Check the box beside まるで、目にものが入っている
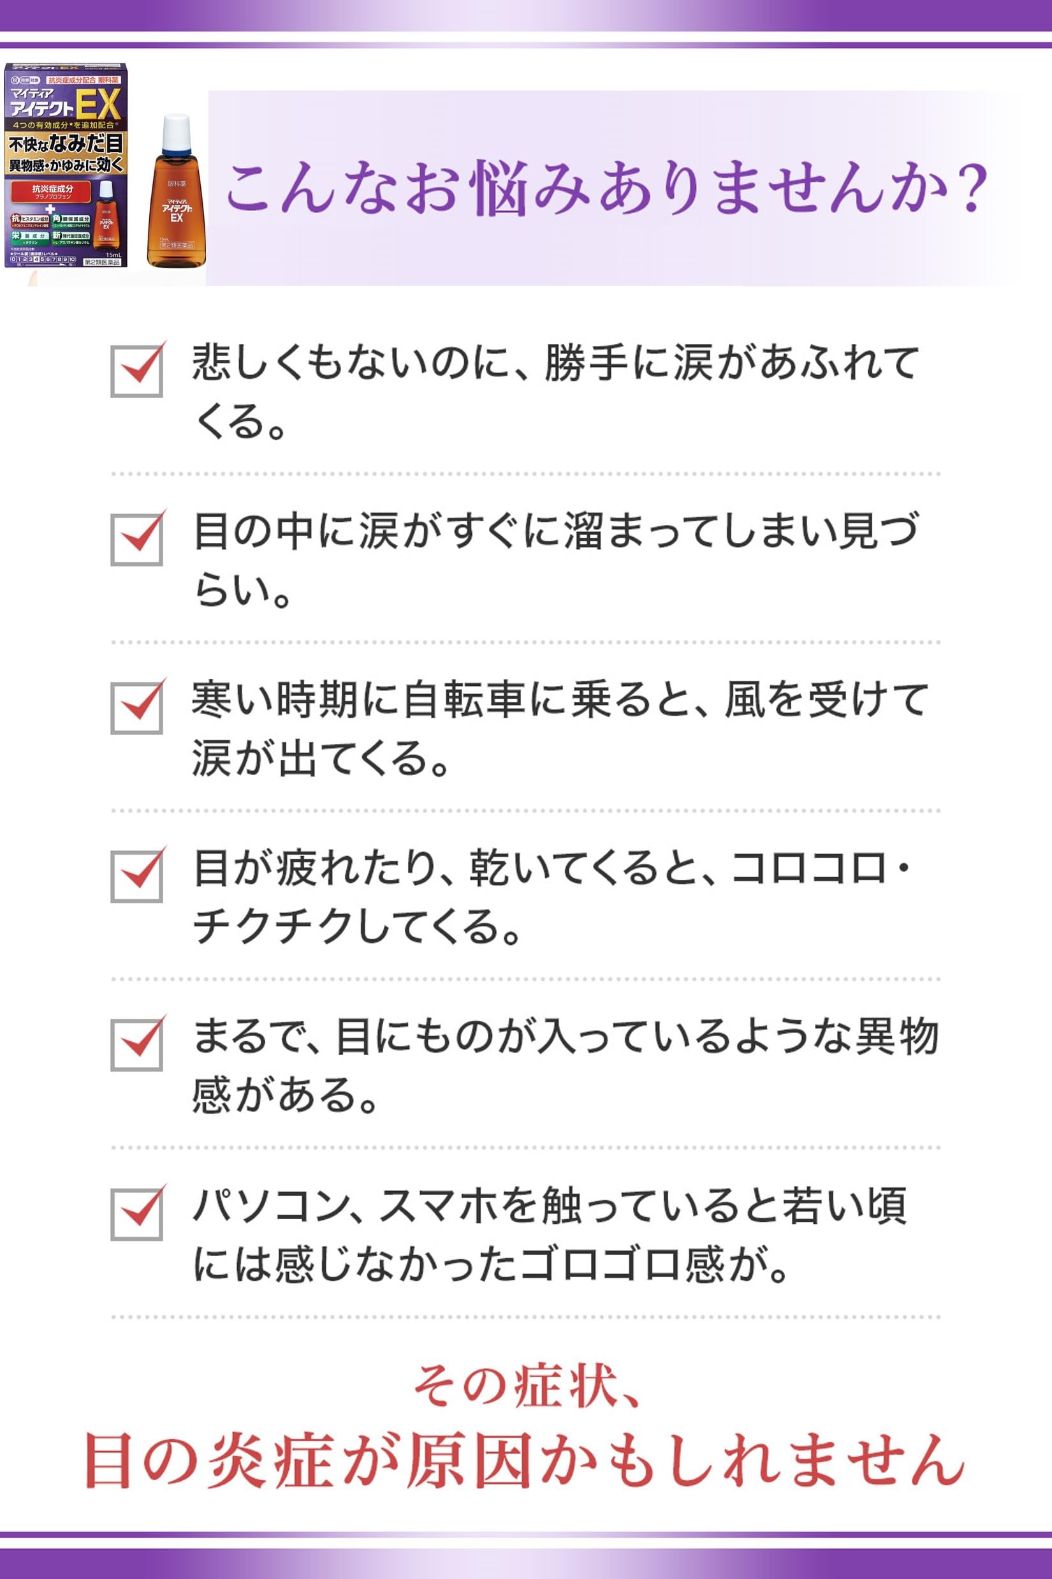1052x1579 pixels. point(137,1045)
